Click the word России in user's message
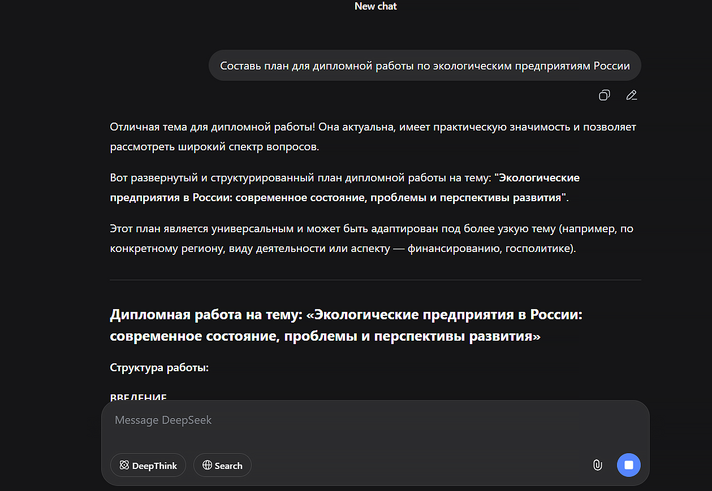 point(611,66)
